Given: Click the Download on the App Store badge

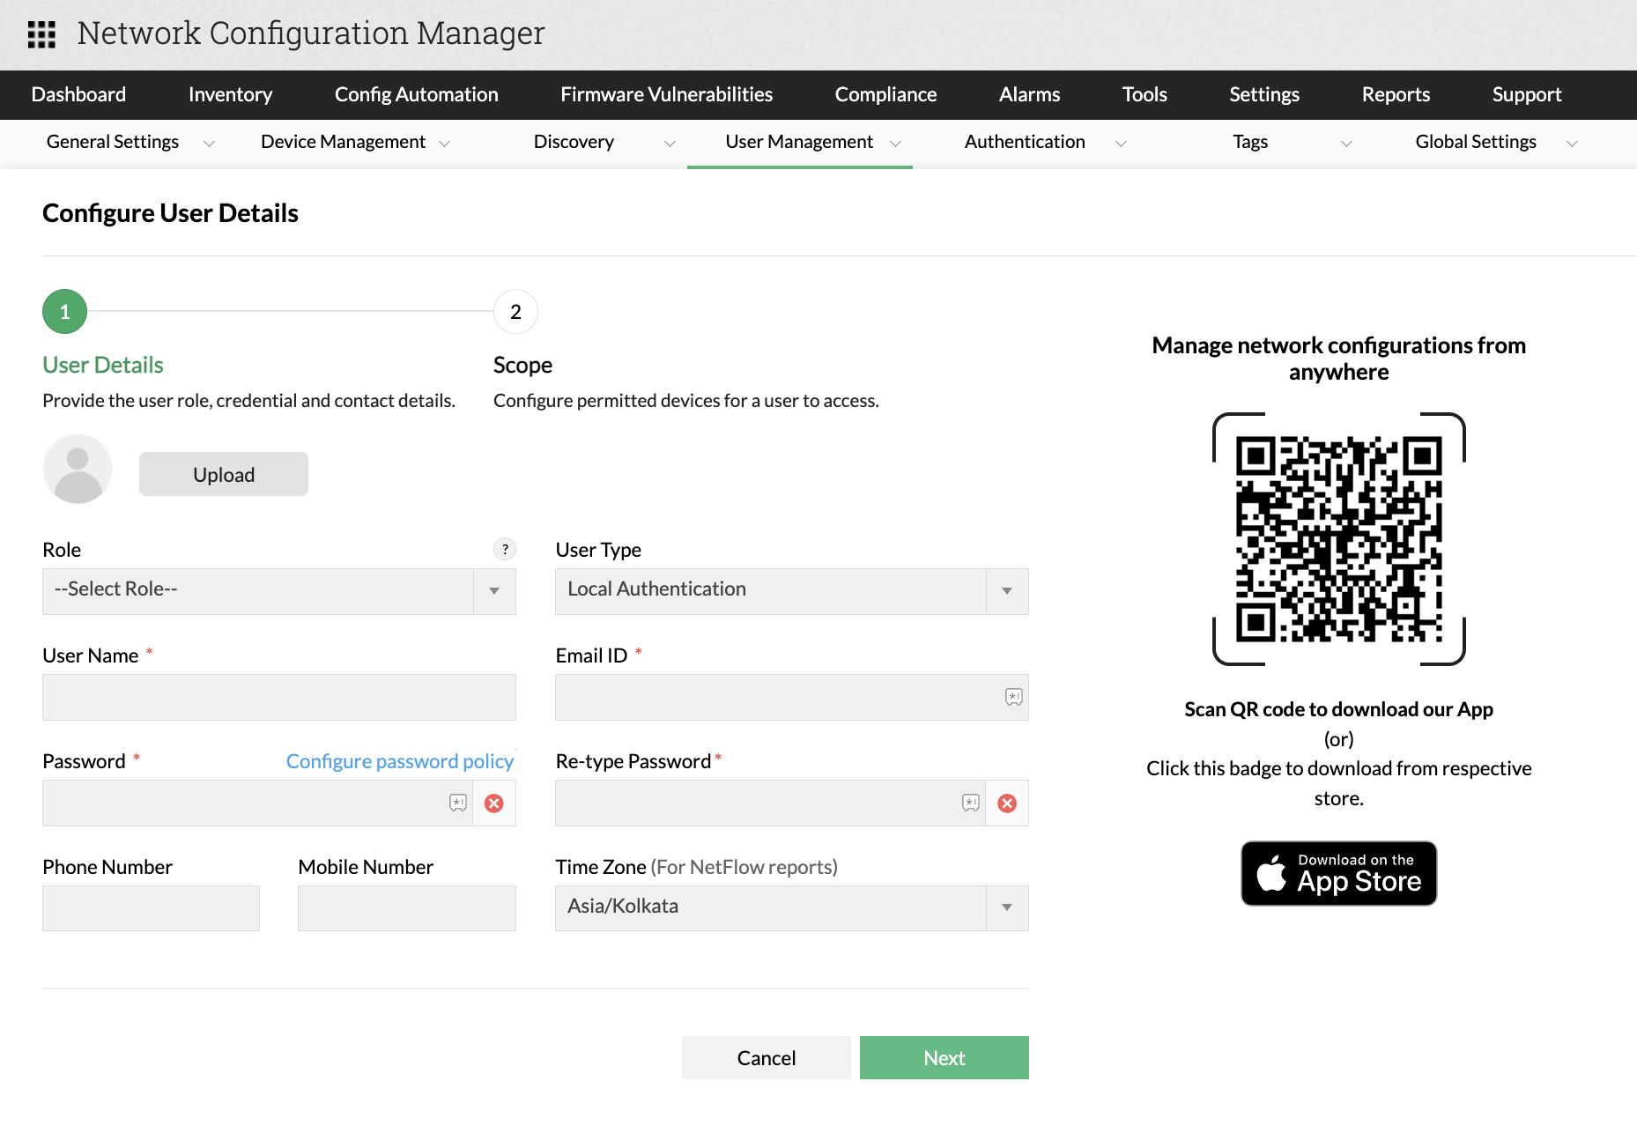Looking at the screenshot, I should point(1339,873).
